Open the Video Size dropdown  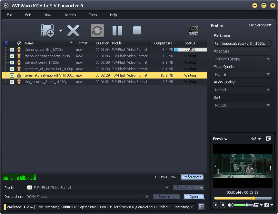243,59
